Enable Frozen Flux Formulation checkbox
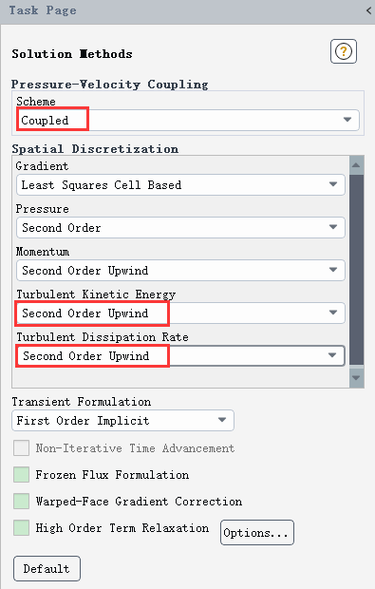375x589 pixels. point(22,475)
